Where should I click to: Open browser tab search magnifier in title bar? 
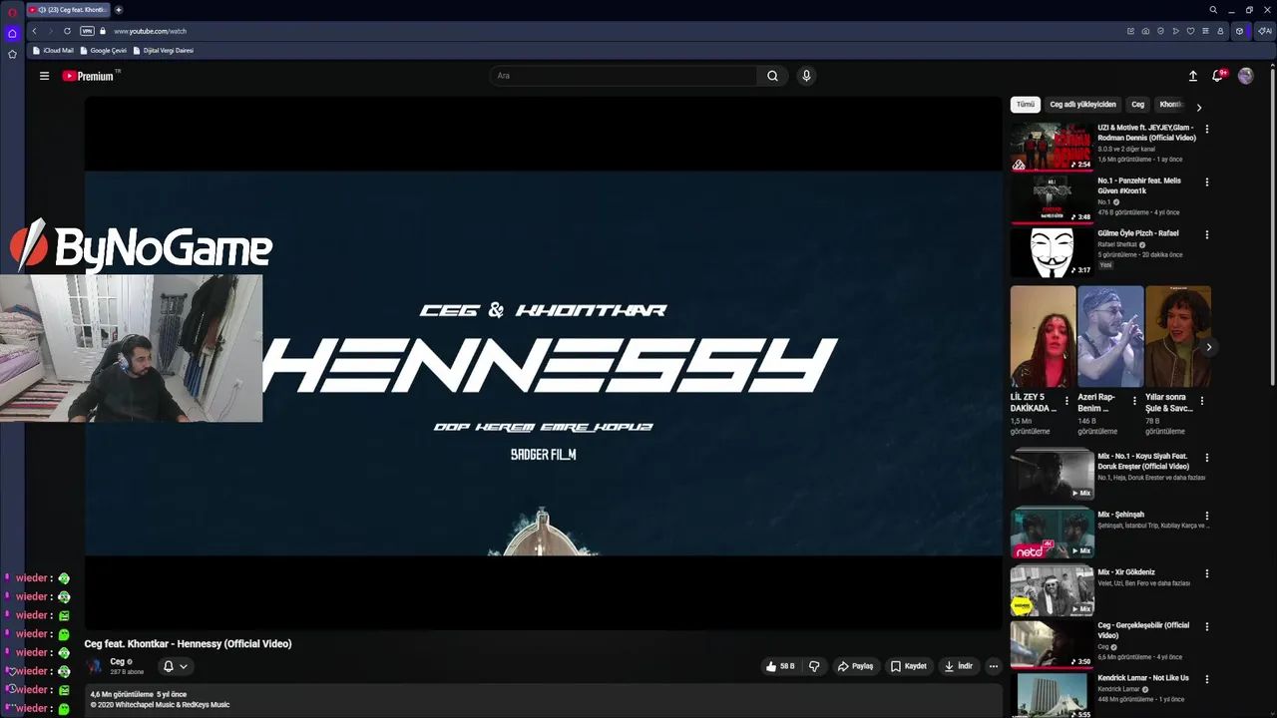click(1213, 10)
